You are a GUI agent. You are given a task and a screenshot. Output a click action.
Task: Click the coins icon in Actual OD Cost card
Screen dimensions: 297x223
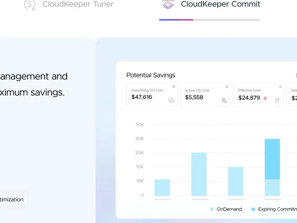point(224,100)
